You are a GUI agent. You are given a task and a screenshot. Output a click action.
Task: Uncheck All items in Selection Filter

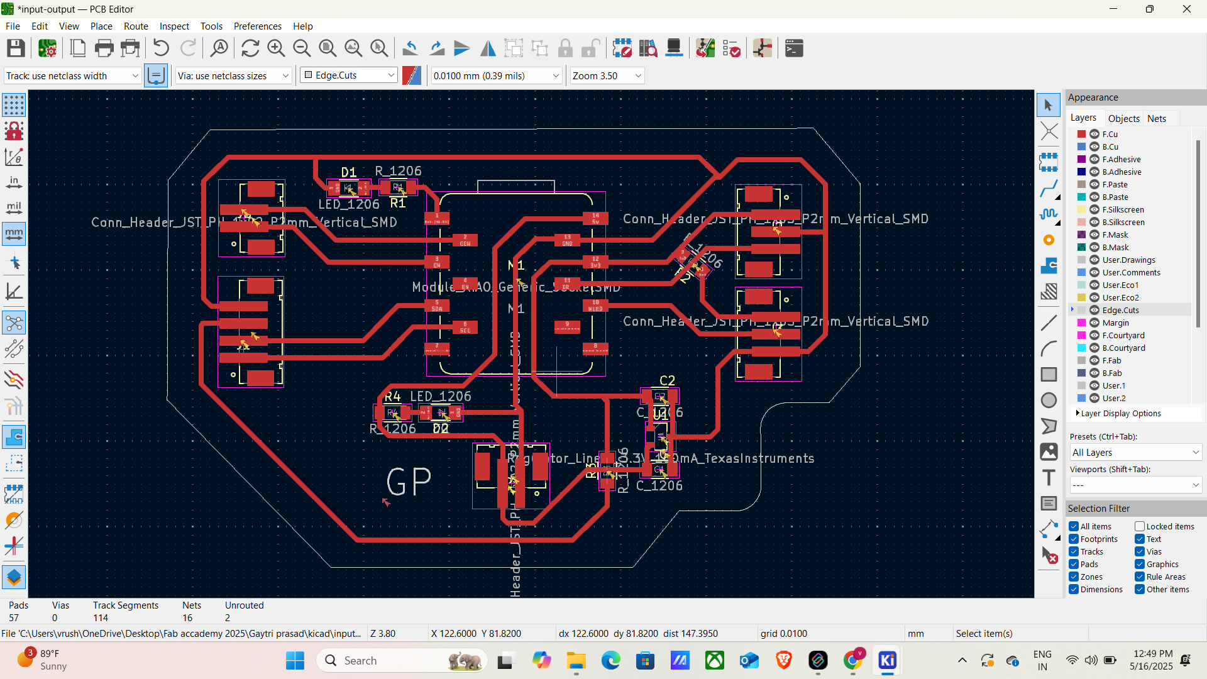click(x=1074, y=527)
